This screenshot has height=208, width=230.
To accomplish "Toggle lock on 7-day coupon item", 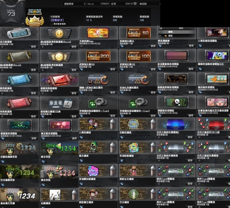I will tap(42, 116).
